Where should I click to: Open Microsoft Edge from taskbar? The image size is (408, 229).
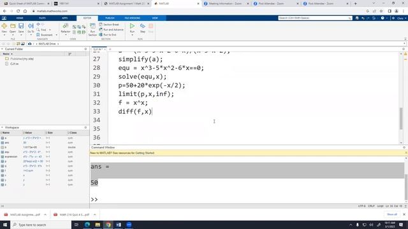[87, 225]
